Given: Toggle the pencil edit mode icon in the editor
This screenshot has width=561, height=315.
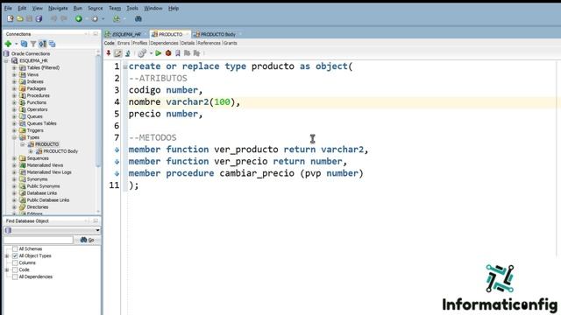Looking at the screenshot, I should pyautogui.click(x=117, y=53).
